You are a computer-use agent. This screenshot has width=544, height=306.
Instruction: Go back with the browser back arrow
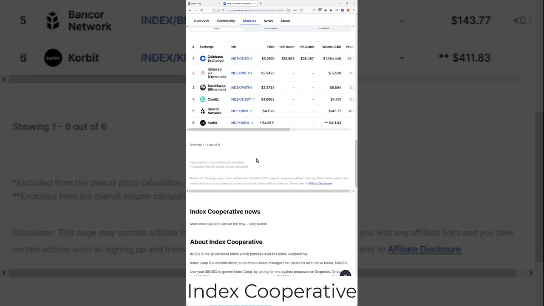190,10
